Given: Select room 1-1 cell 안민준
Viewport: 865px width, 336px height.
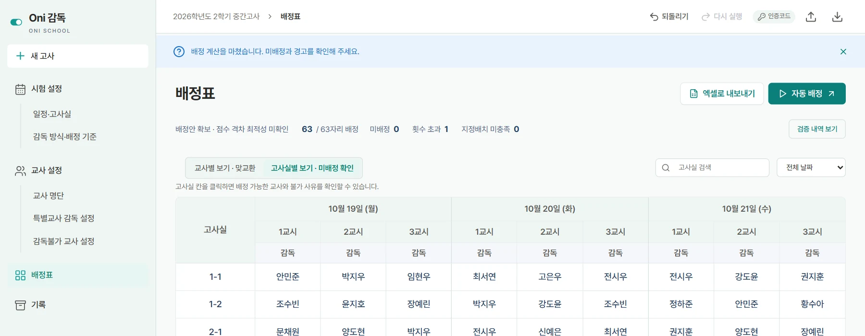Looking at the screenshot, I should 288,277.
